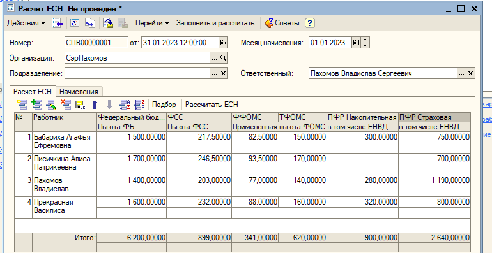Click the Рассчитать ЕСН button
Image resolution: width=492 pixels, height=253 pixels.
(x=211, y=105)
